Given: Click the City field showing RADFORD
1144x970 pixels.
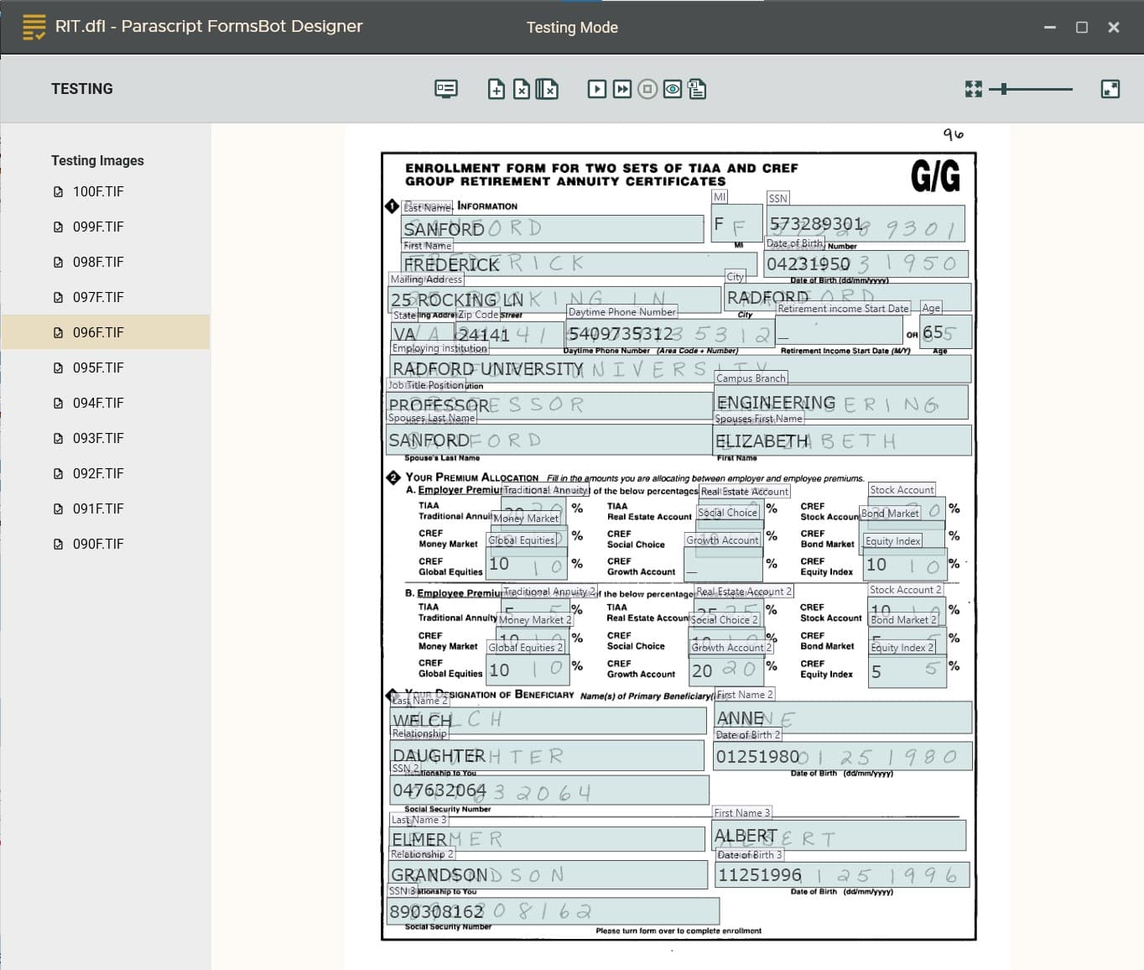Looking at the screenshot, I should pyautogui.click(x=848, y=297).
